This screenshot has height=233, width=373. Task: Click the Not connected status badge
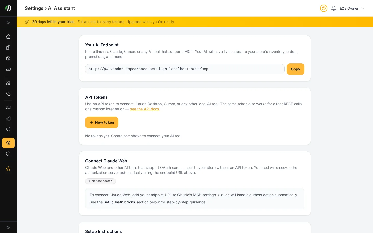101,181
